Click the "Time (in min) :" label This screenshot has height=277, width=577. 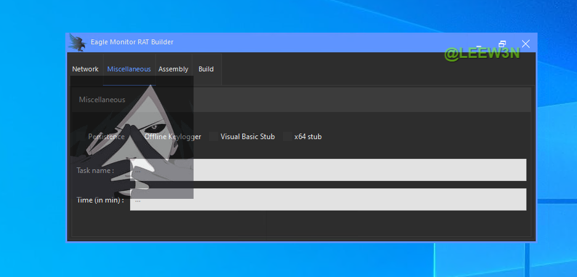point(100,200)
